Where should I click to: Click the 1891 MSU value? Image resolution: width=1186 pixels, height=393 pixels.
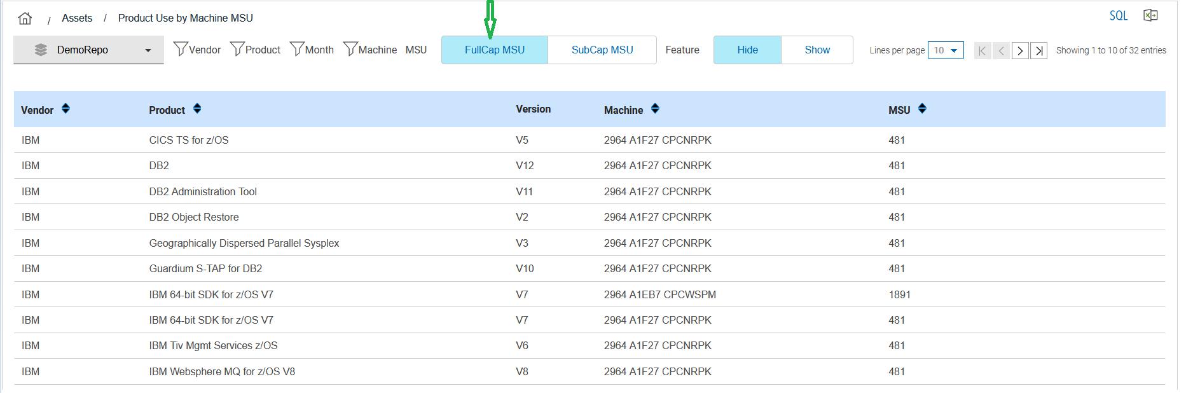[x=899, y=294]
